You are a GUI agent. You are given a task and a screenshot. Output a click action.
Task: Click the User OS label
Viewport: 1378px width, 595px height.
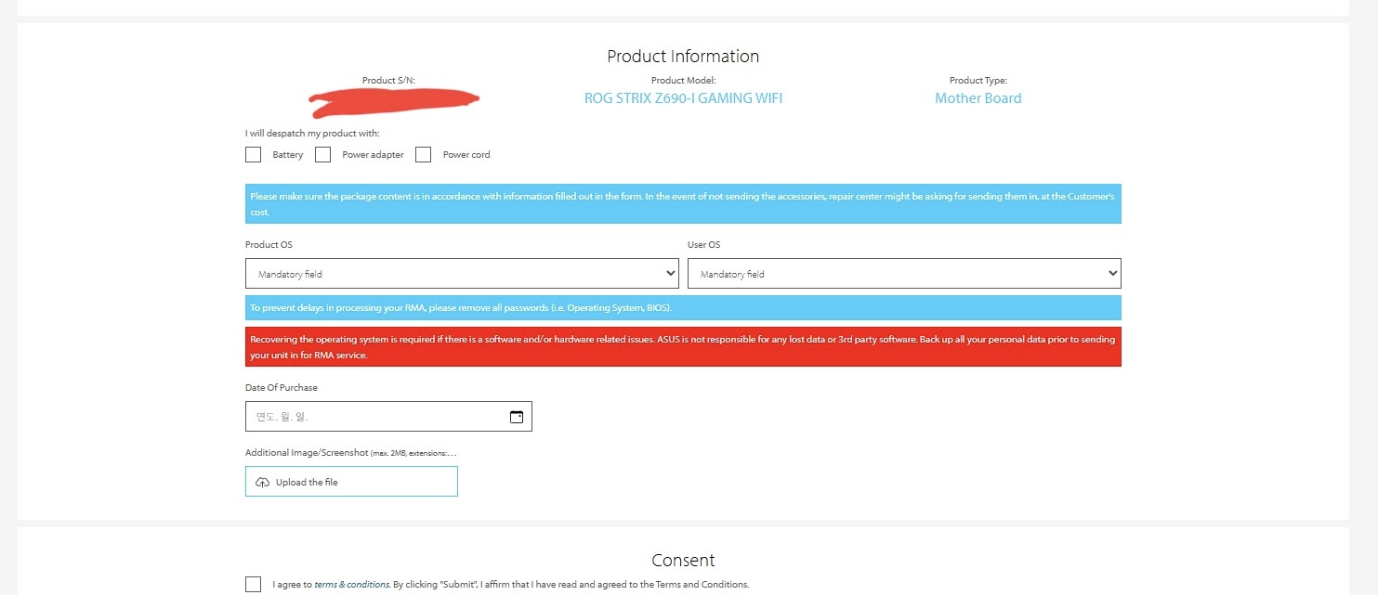click(x=703, y=245)
